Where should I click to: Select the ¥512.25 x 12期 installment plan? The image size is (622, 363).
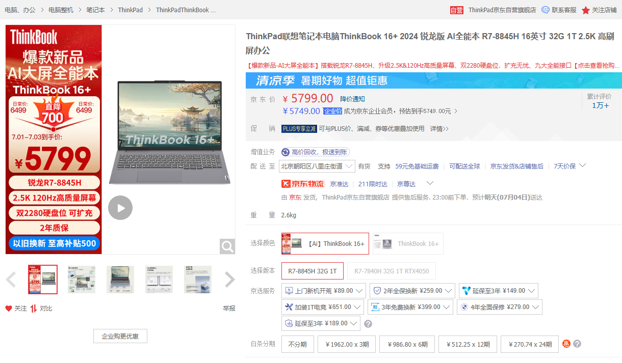tap(468, 344)
